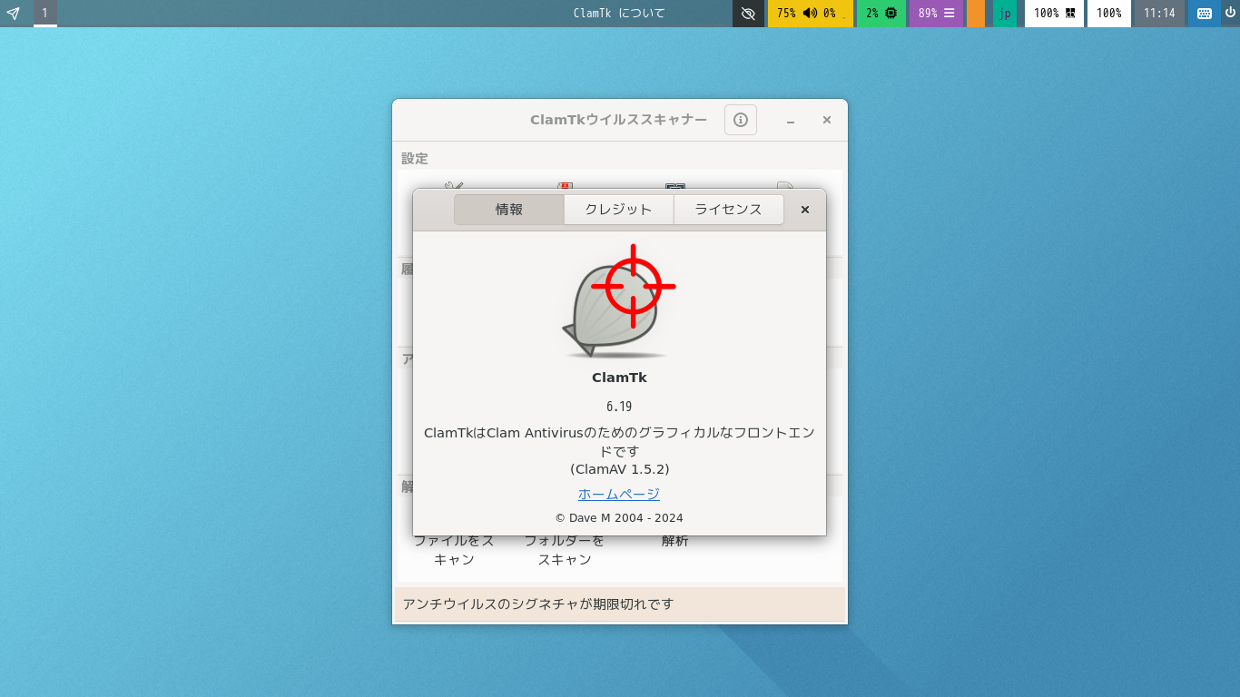1240x697 pixels.
Task: Click the 'アンチウイルスのシグネチャが期限切れです' status message
Action: click(x=538, y=604)
